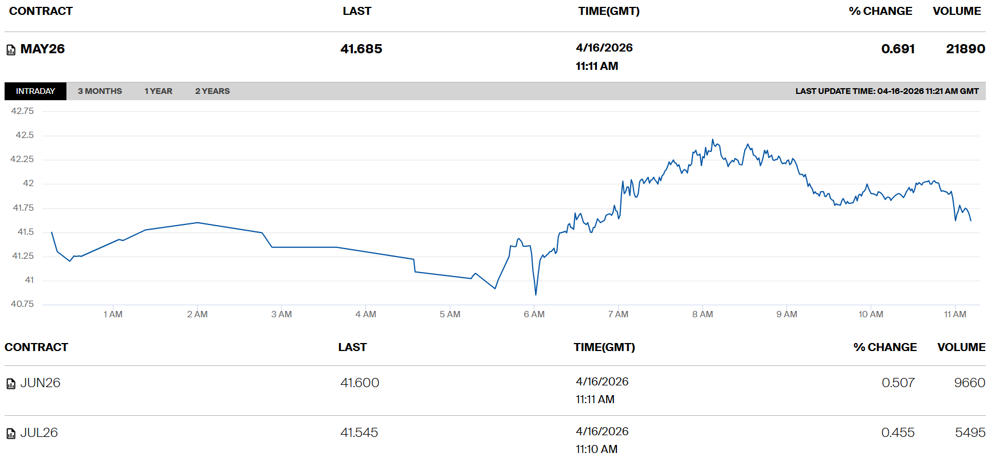This screenshot has height=465, width=999.
Task: Click the MAY26 last price 41.685
Action: click(361, 49)
